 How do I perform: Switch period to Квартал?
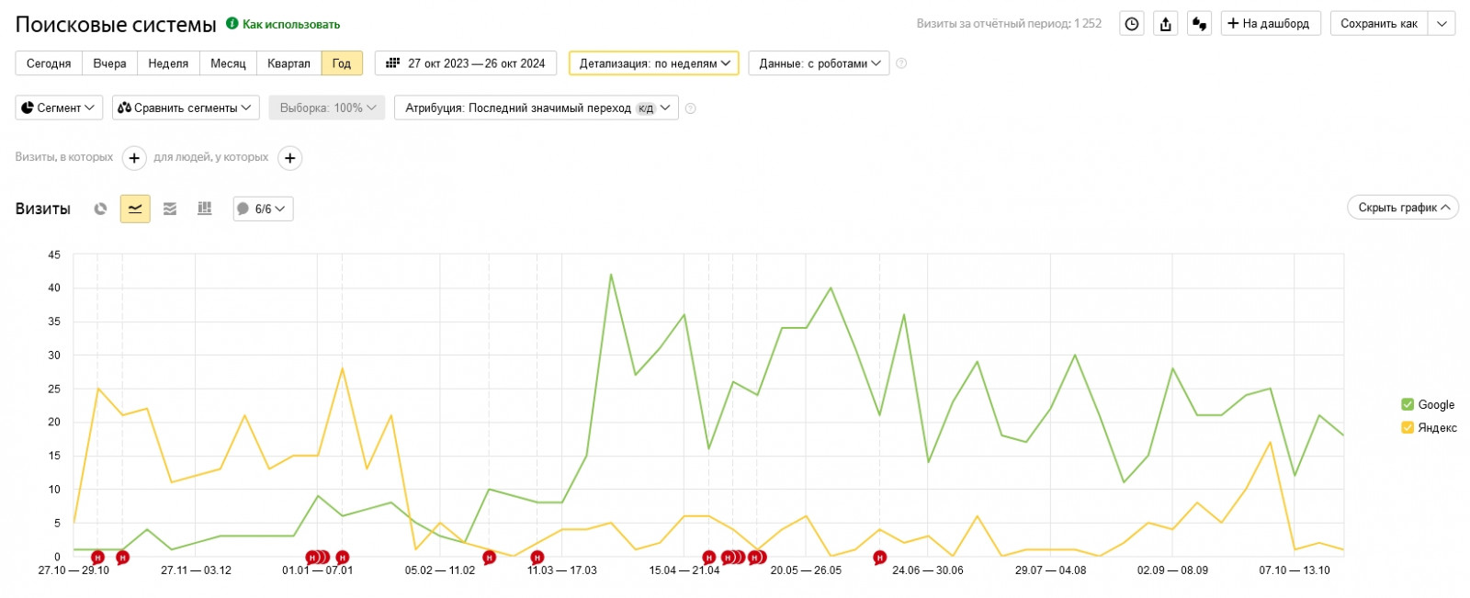288,63
